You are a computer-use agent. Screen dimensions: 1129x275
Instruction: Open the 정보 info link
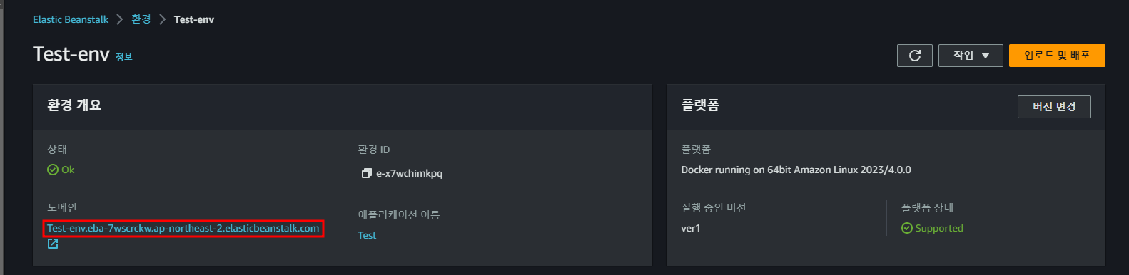[x=124, y=57]
